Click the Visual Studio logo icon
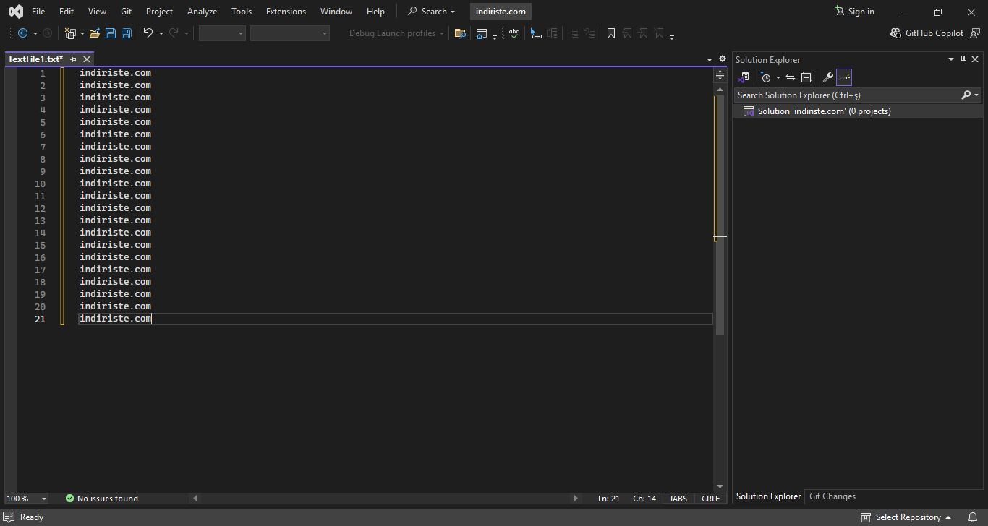Viewport: 988px width, 526px height. coord(15,12)
